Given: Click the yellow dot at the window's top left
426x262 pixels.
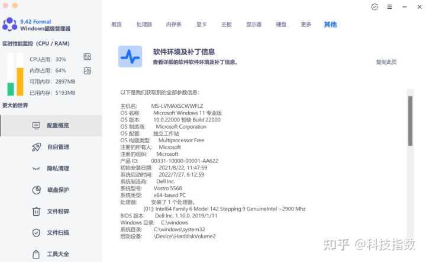Looking at the screenshot, I should coord(15,5).
